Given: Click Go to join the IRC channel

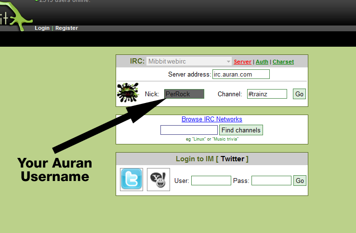Looking at the screenshot, I should click(299, 94).
